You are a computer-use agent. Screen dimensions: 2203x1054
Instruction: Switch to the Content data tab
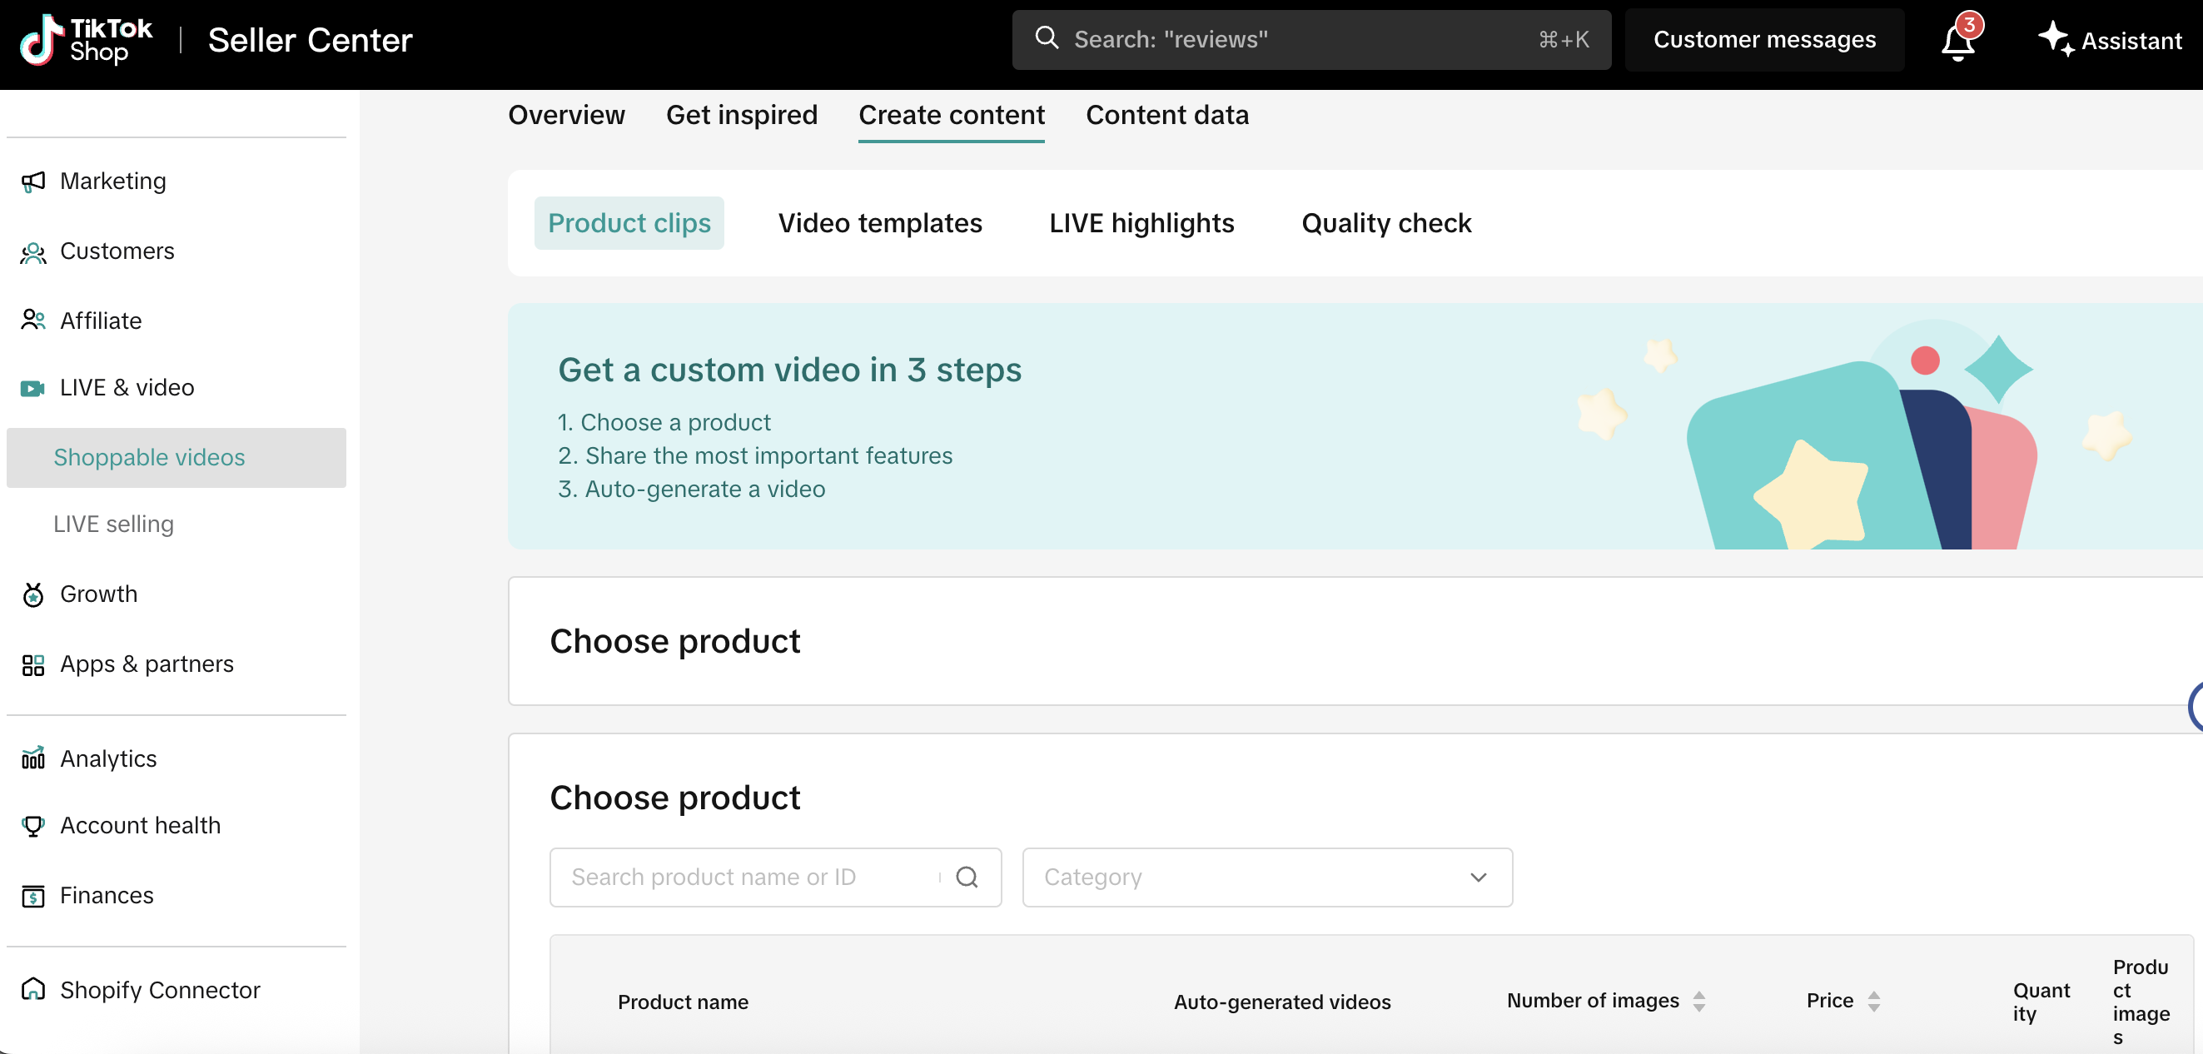tap(1166, 115)
